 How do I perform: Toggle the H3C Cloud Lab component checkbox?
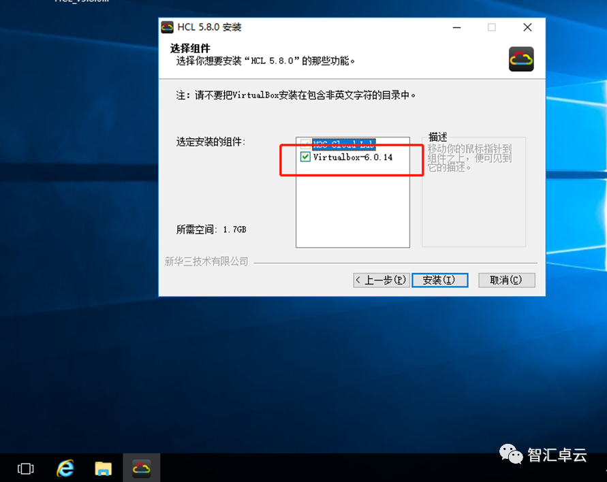(305, 144)
